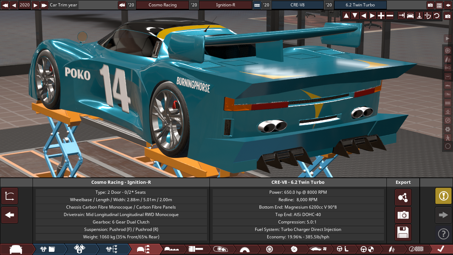Switch to the car front view icon
This screenshot has height=255, width=453.
coord(410,16)
